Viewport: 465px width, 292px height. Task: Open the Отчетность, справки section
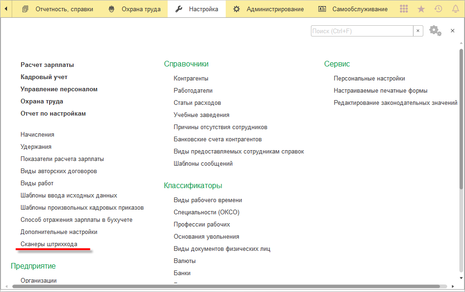pyautogui.click(x=64, y=9)
